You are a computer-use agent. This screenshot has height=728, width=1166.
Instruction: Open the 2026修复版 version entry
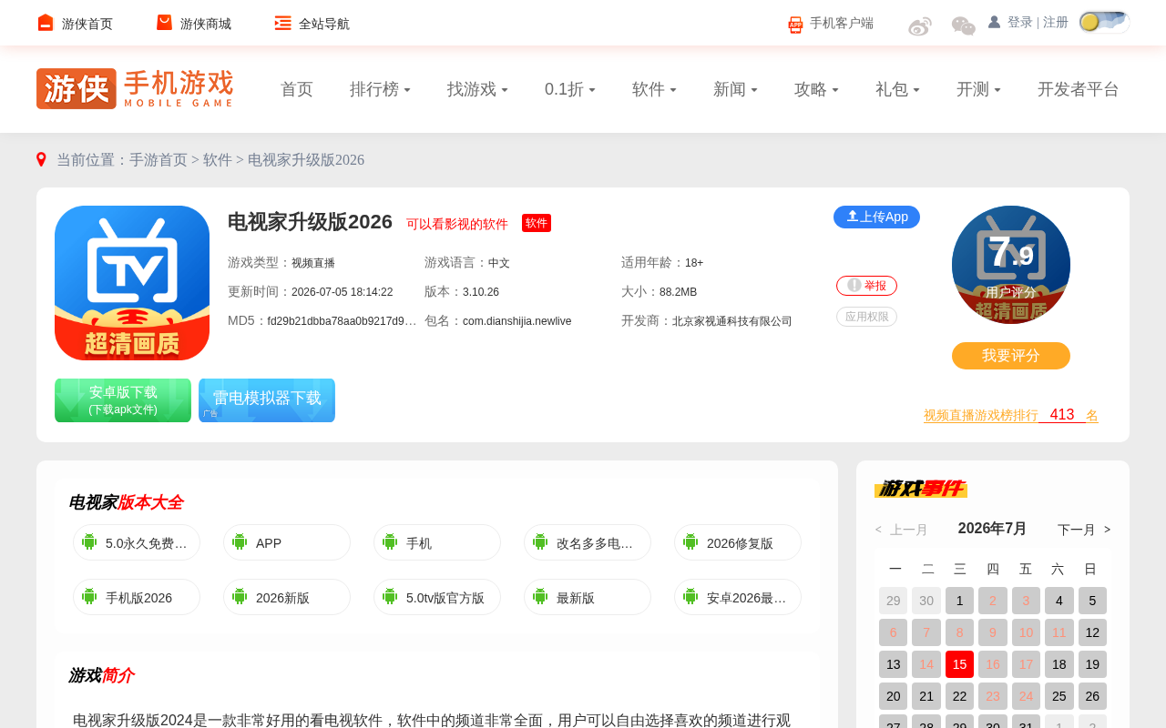[x=738, y=542]
